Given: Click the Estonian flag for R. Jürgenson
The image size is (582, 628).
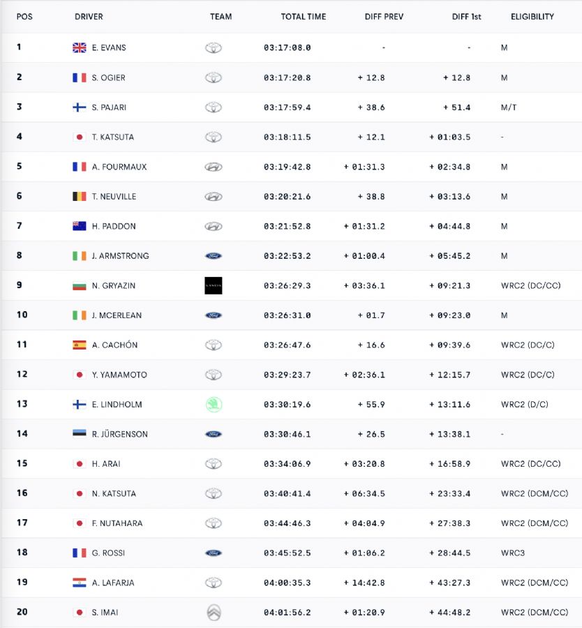Looking at the screenshot, I should 80,433.
